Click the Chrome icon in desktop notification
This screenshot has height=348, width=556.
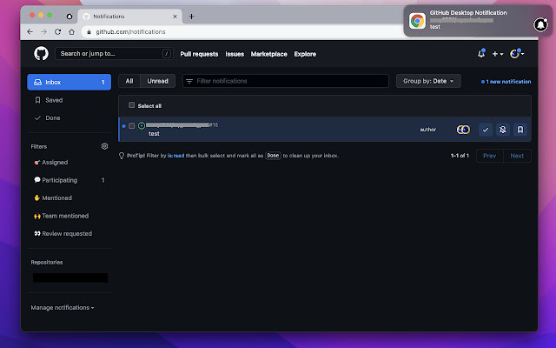(x=417, y=21)
